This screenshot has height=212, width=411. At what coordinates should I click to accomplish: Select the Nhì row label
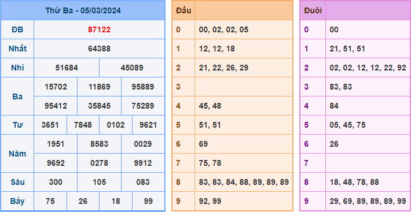tap(17, 68)
